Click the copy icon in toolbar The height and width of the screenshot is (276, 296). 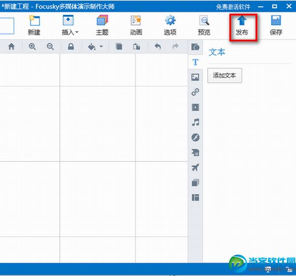pos(119,46)
